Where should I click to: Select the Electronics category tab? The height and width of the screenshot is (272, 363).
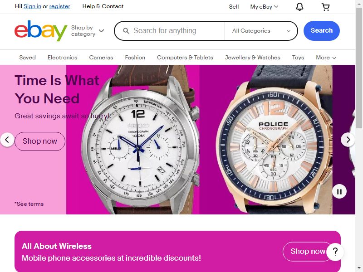click(62, 58)
